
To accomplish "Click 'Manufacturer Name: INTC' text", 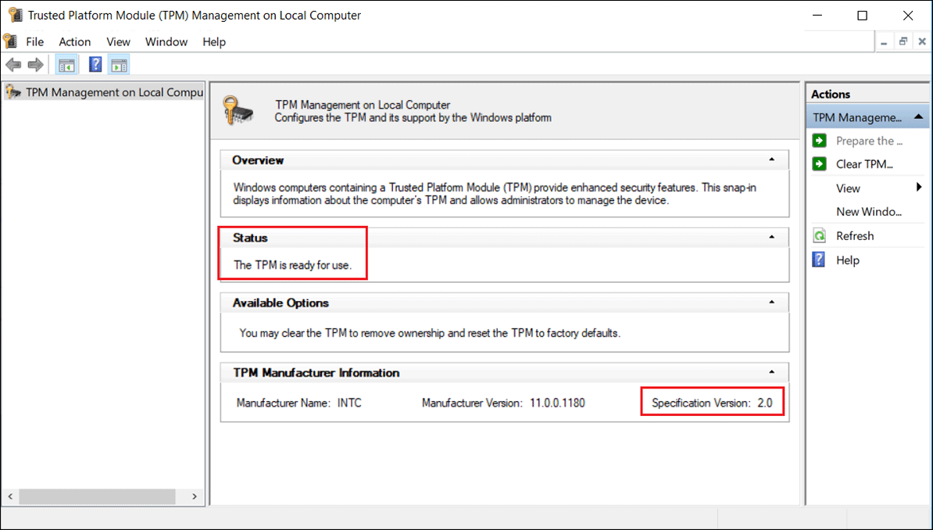I will (298, 403).
